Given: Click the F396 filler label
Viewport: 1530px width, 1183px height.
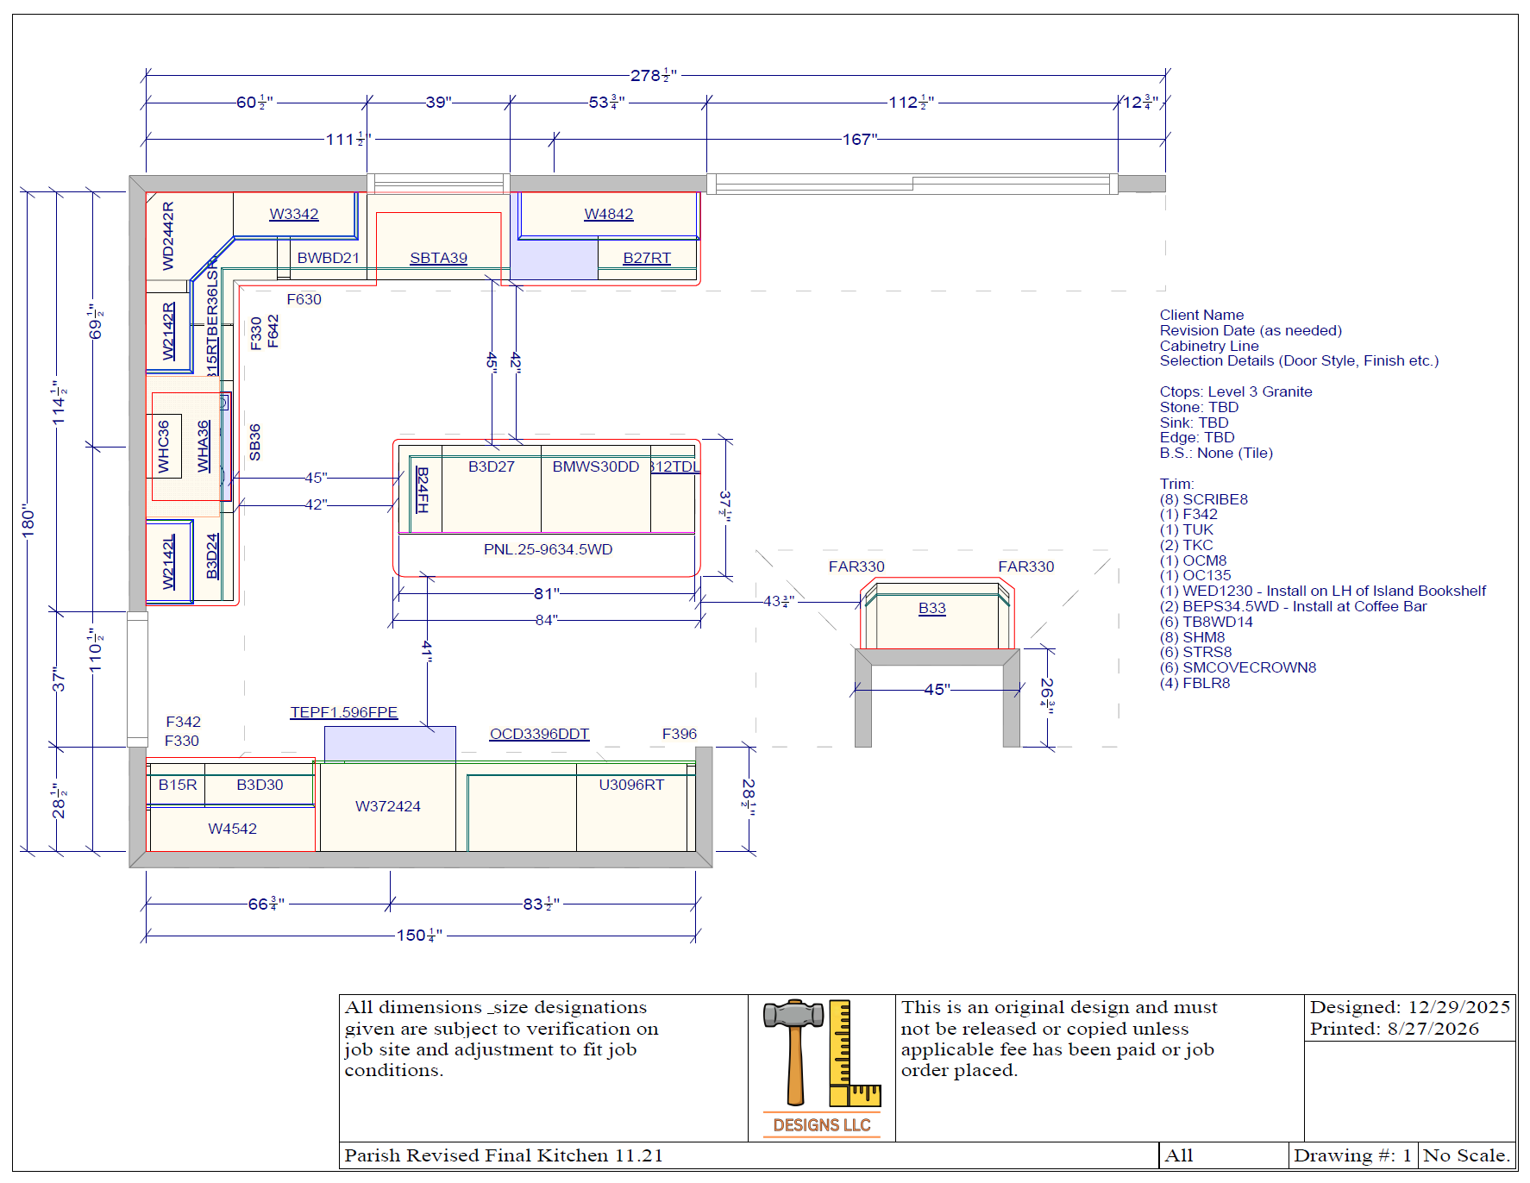Looking at the screenshot, I should click(x=680, y=734).
